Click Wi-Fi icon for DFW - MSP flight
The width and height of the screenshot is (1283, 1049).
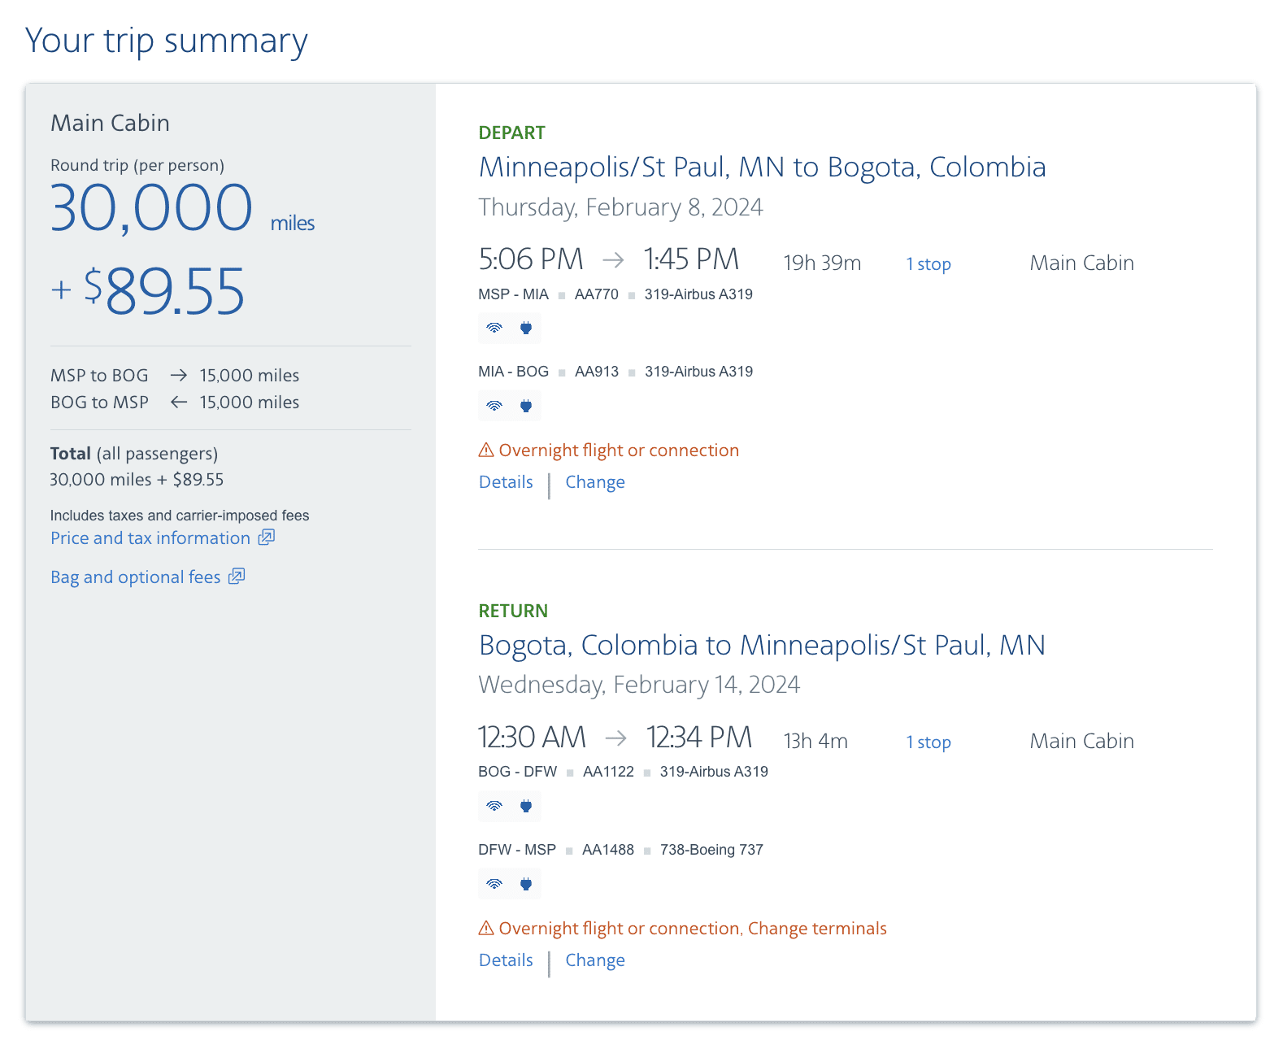pos(494,884)
